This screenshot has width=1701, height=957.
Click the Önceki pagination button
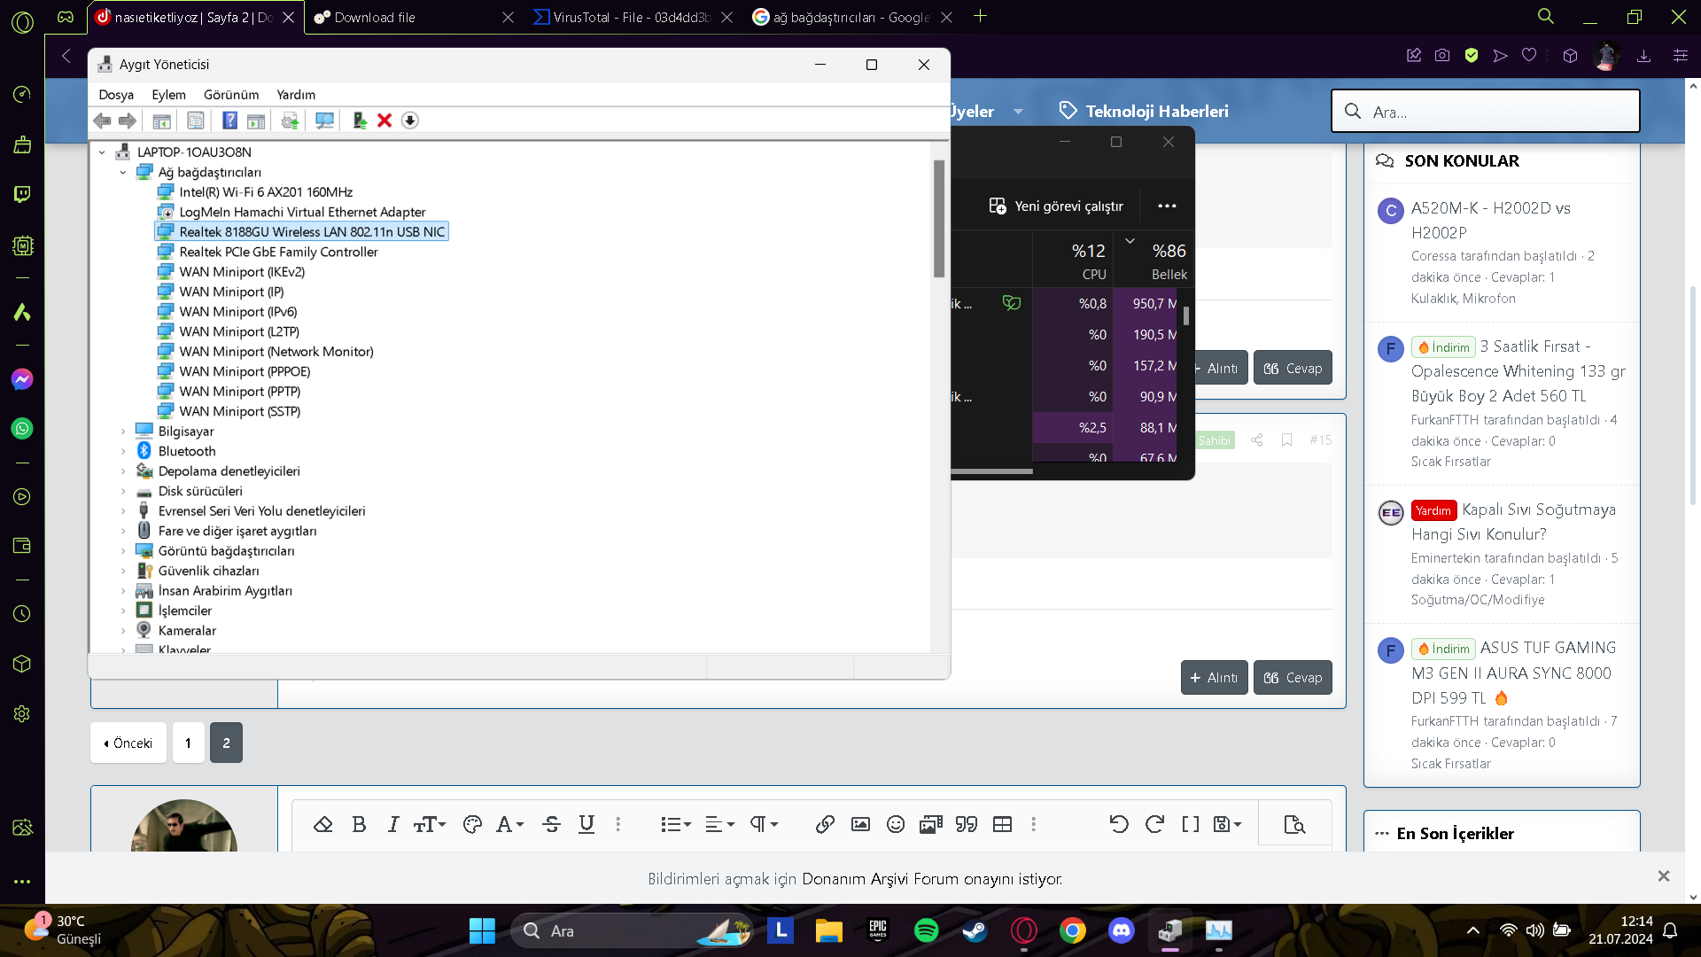coord(128,743)
